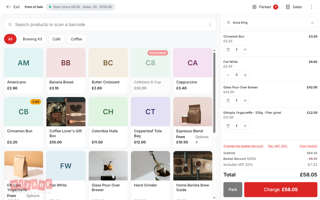Image resolution: width=320 pixels, height=200 pixels.
Task: Select the All category filter
Action: point(10,39)
